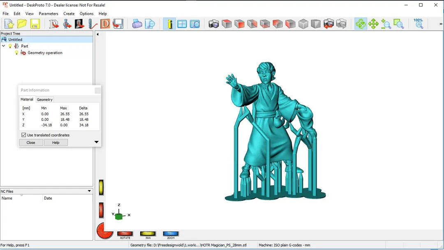This screenshot has width=444, height=250.
Task: Collapse the Part tree node
Action: tap(4, 46)
